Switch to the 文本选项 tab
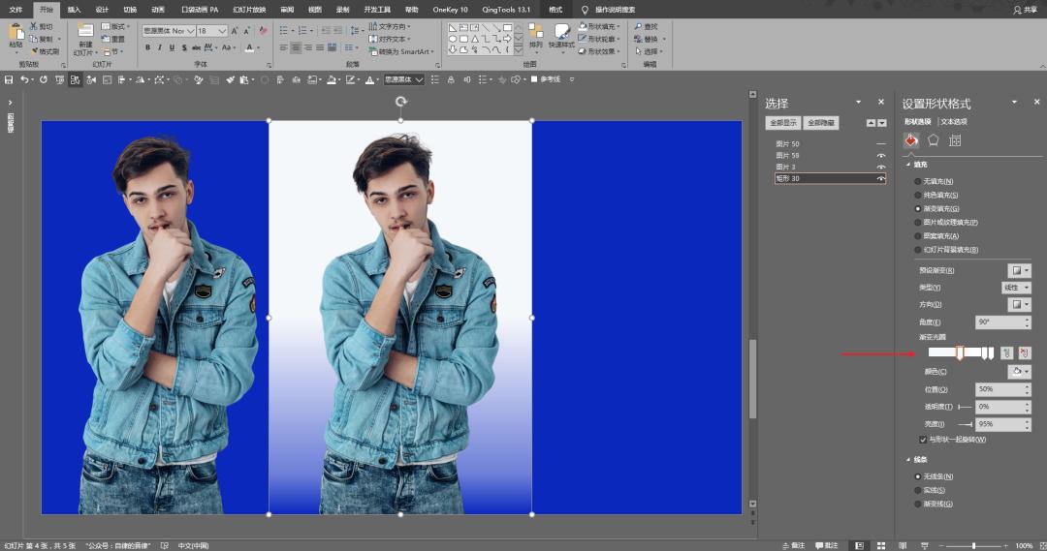 [x=954, y=122]
